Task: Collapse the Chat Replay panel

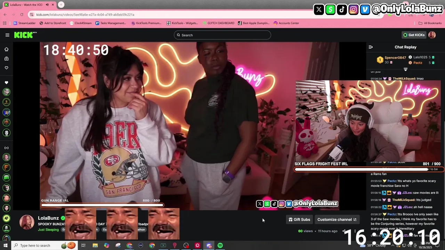Action: click(371, 47)
